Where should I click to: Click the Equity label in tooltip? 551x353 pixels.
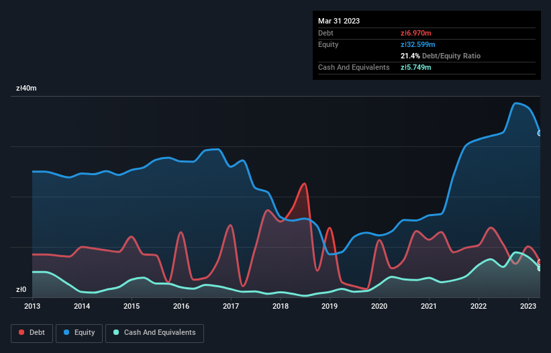click(328, 44)
